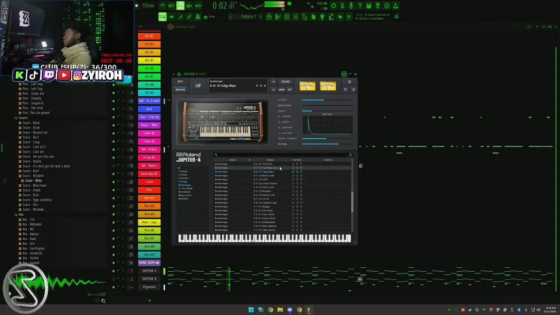Select the In_The_Mode bank in Jupiter-4
The width and height of the screenshot is (560, 315).
click(185, 189)
